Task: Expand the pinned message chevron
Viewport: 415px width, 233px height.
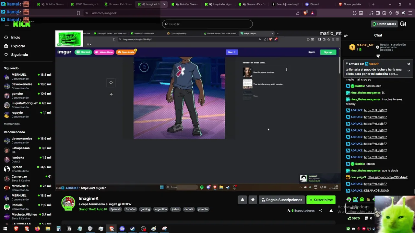Action: click(x=409, y=71)
